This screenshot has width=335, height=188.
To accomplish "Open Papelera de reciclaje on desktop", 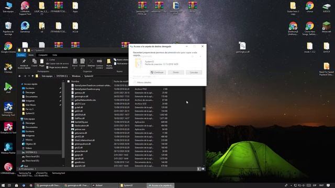I will pos(8,28).
